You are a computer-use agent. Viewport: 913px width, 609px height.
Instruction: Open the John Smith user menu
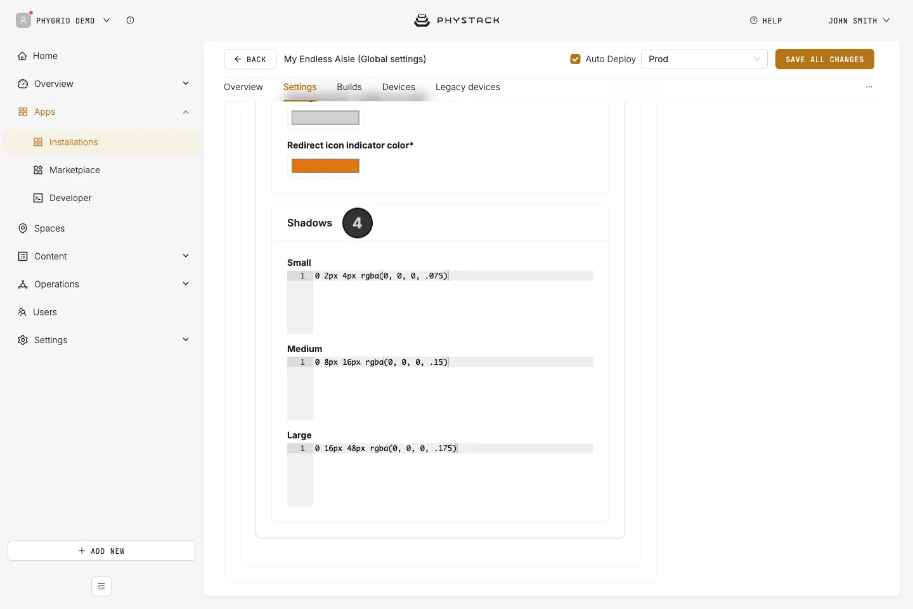pos(859,20)
